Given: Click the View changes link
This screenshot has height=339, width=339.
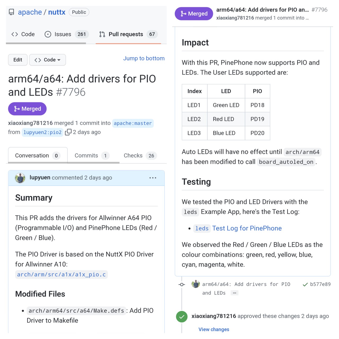Looking at the screenshot, I should (214, 329).
